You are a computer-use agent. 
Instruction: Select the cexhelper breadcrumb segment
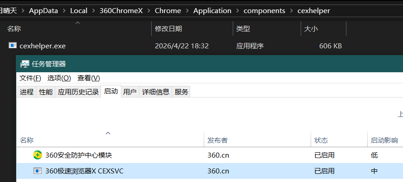click(313, 11)
